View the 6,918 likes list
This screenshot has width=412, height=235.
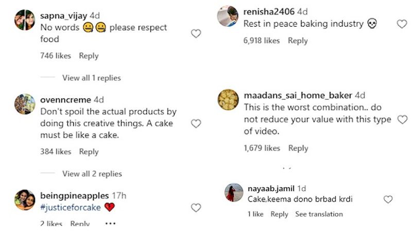tap(262, 41)
